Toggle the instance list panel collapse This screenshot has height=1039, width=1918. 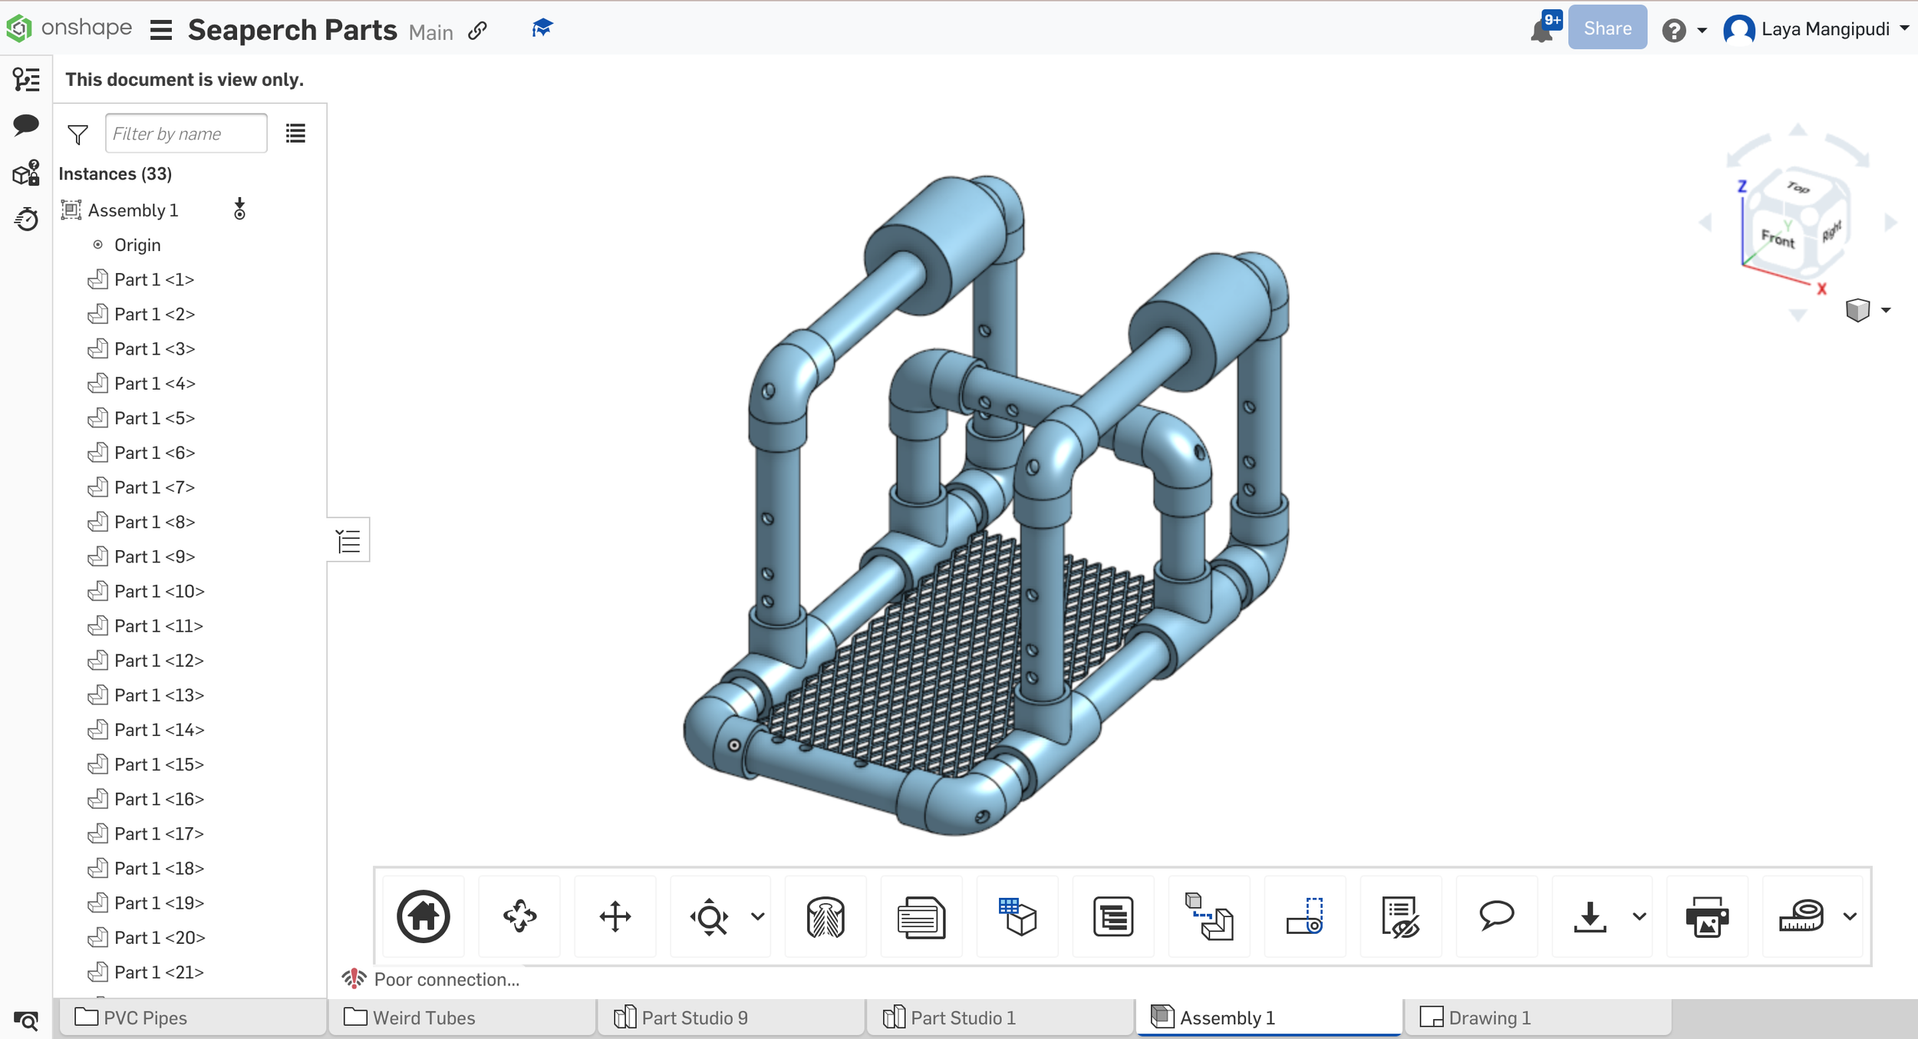[x=348, y=541]
